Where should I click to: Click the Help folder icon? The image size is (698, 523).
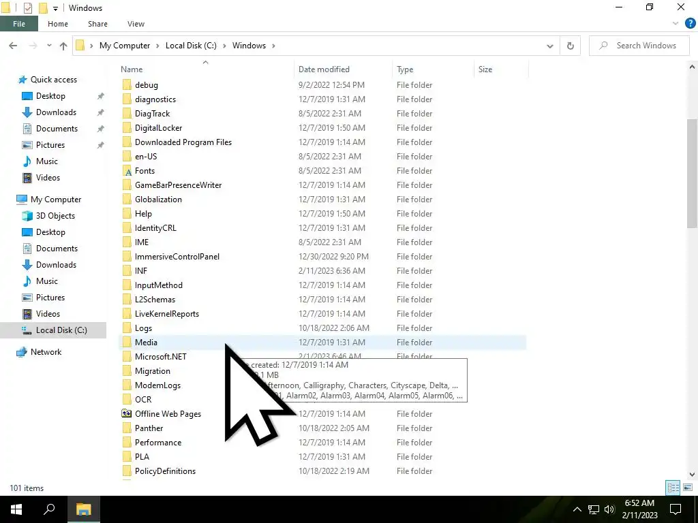point(127,213)
